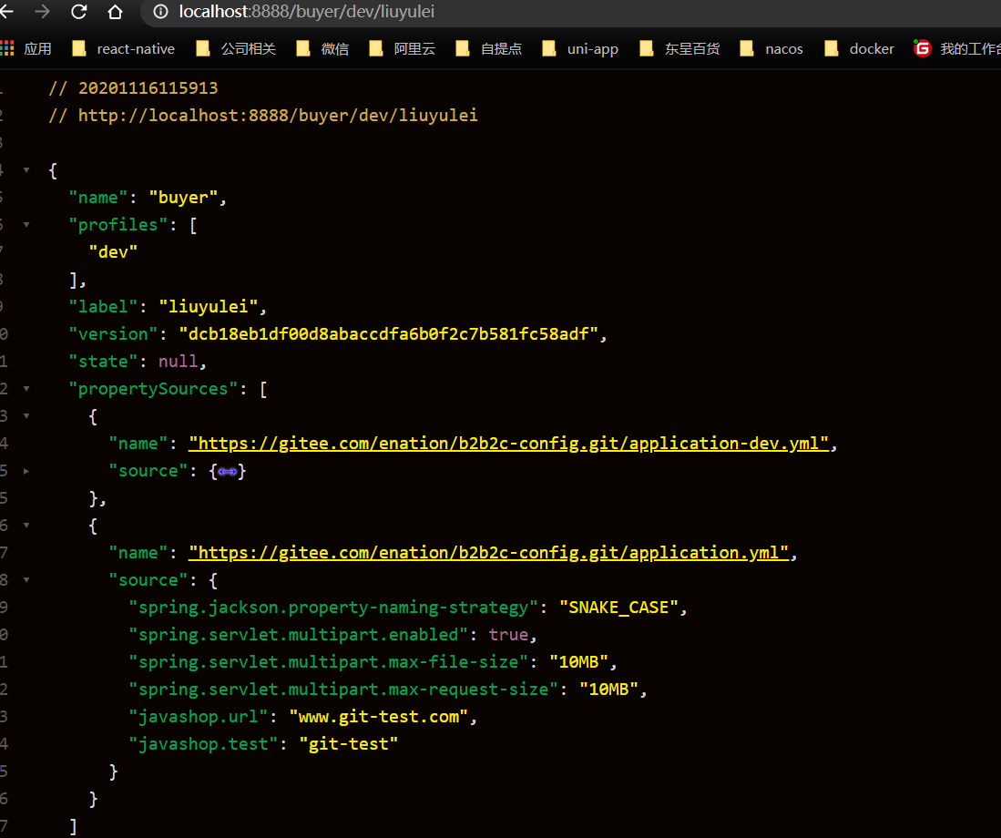
Task: Open the uni-app bookmark folder
Action: [x=580, y=48]
